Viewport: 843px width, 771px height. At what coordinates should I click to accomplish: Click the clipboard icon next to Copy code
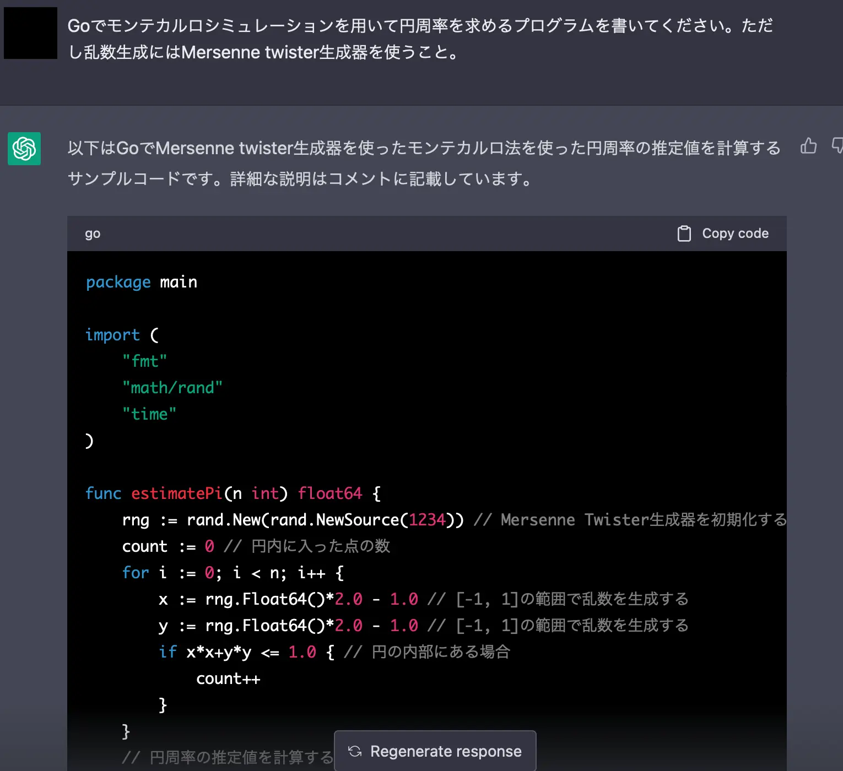coord(684,233)
